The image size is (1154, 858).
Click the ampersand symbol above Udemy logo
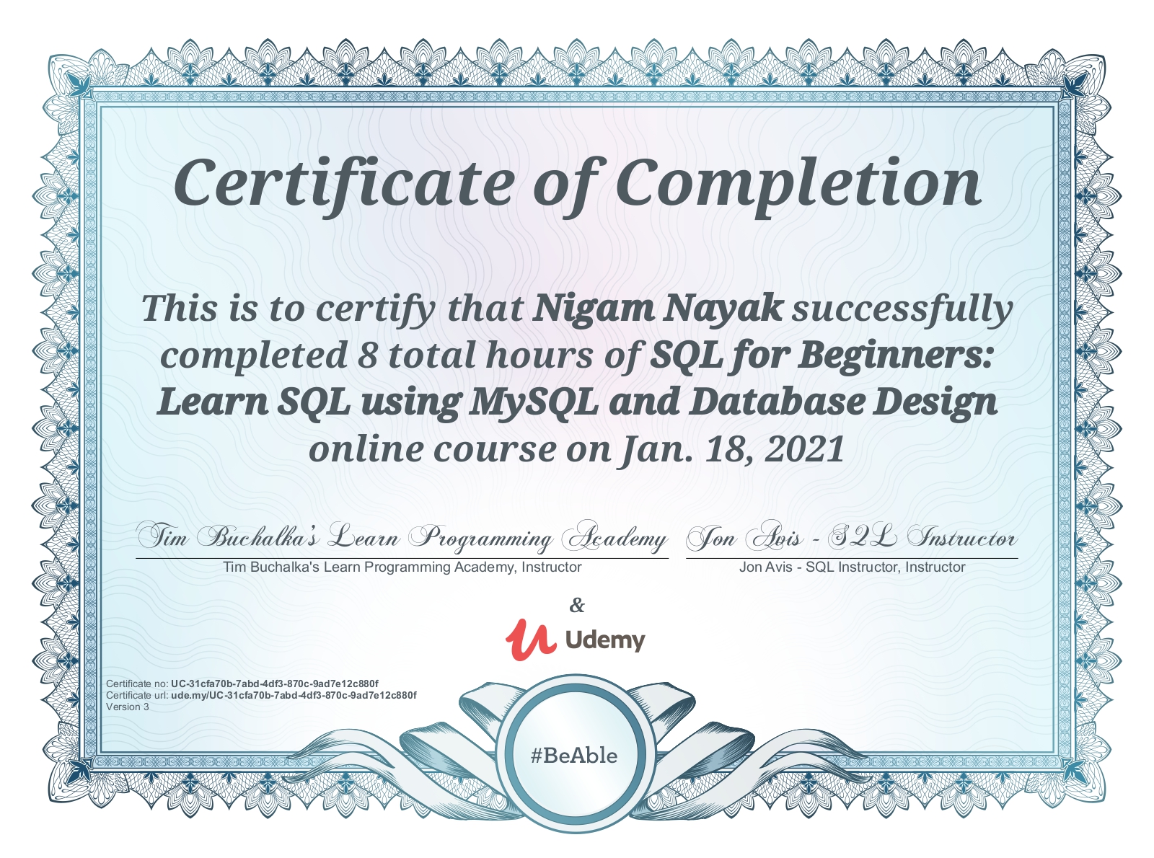point(577,605)
